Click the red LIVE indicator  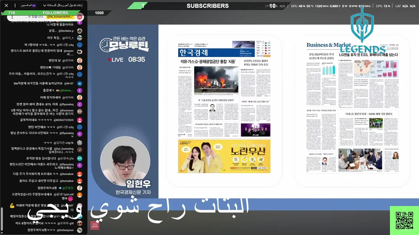pos(116,60)
